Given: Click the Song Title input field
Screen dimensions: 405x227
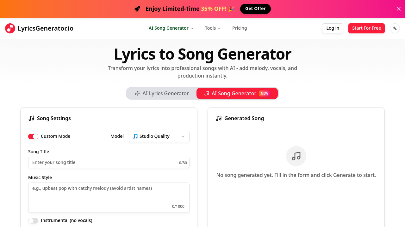Looking at the screenshot, I should (109, 162).
